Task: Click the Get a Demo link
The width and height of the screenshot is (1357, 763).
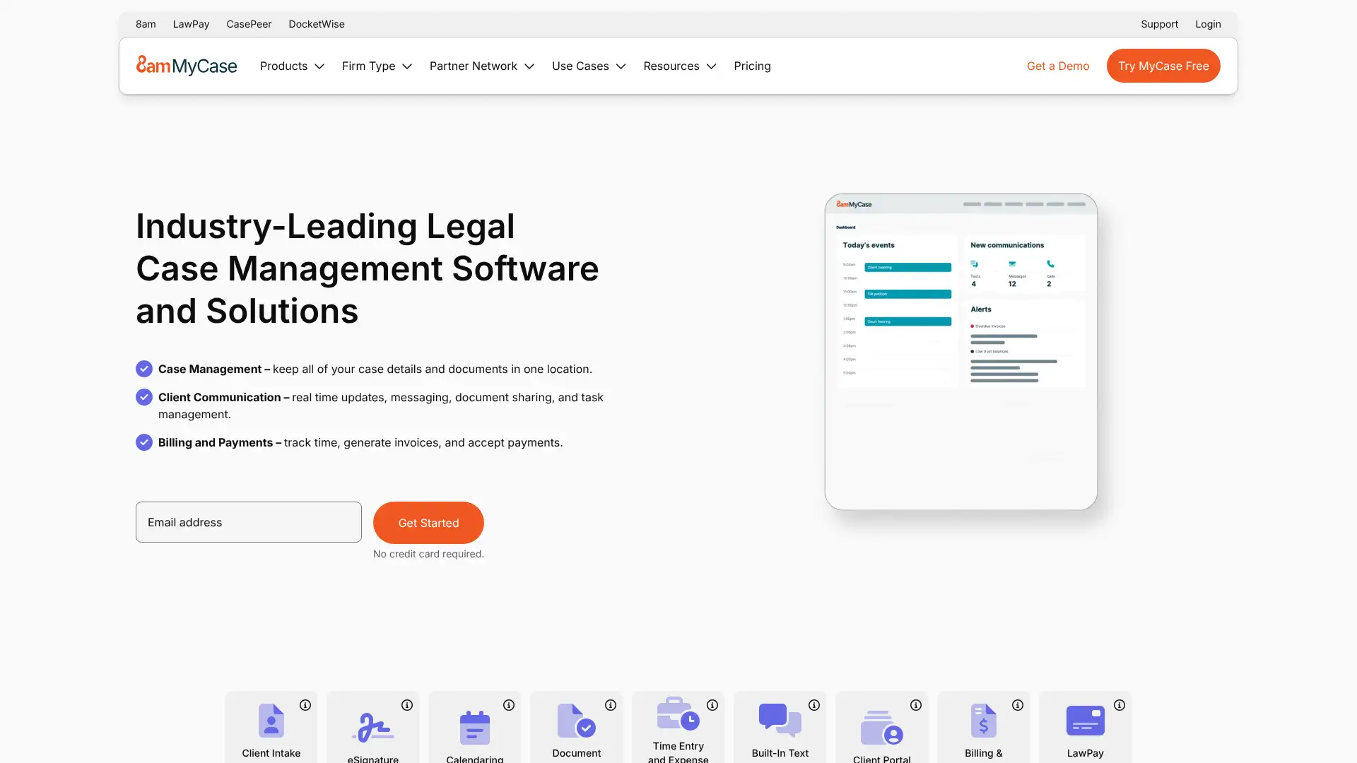Action: 1058,66
